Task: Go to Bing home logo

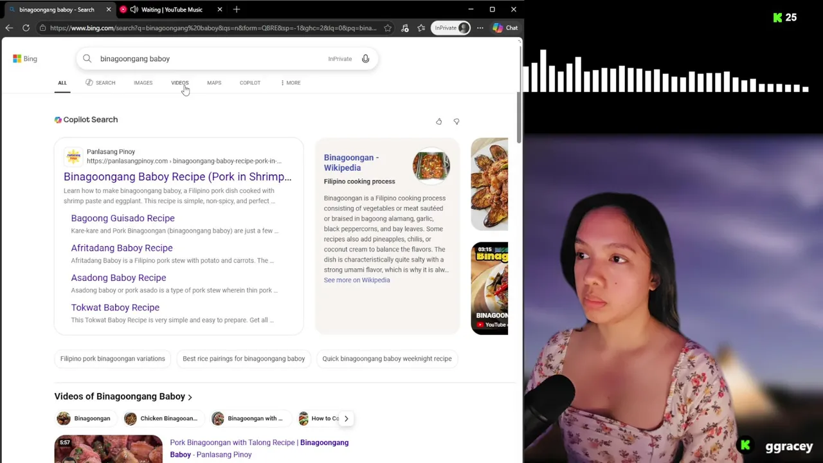Action: (x=25, y=59)
